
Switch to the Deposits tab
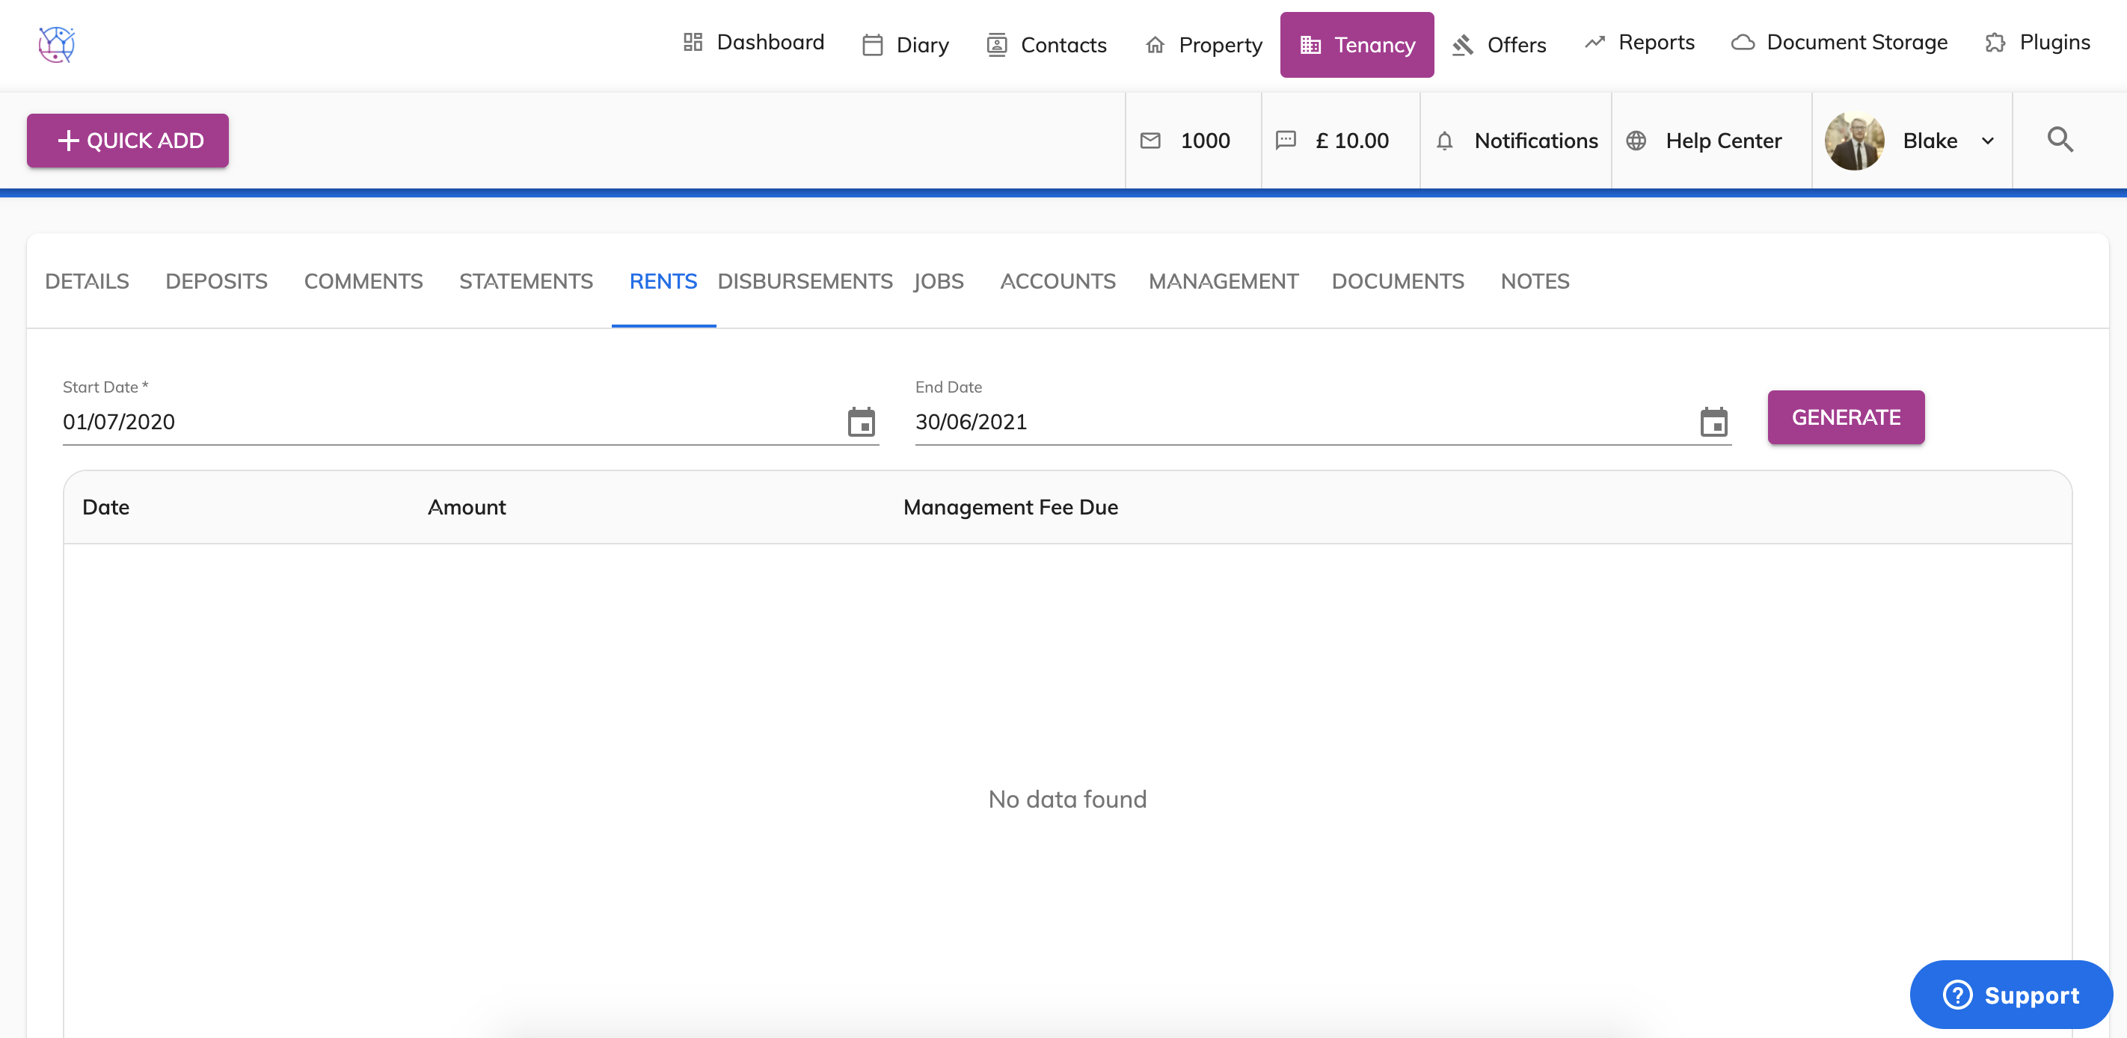(x=216, y=282)
